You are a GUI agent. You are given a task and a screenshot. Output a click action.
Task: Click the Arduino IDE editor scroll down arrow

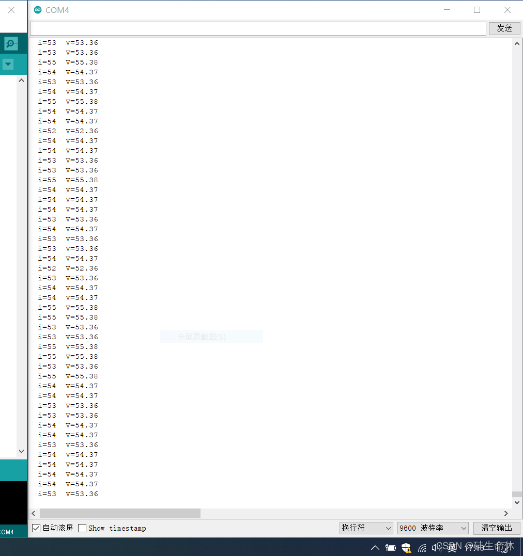[x=21, y=451]
